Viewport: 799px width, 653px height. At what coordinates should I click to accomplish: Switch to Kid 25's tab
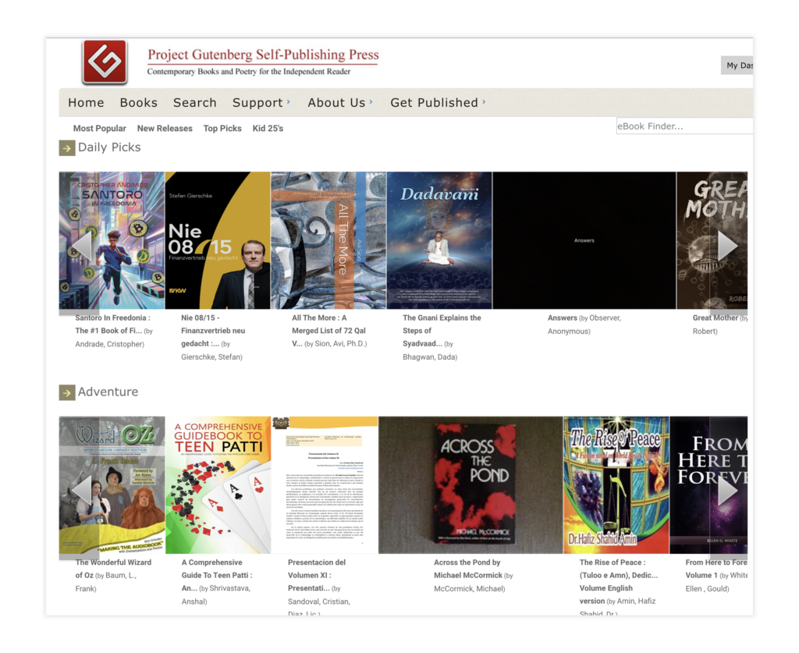pos(268,129)
